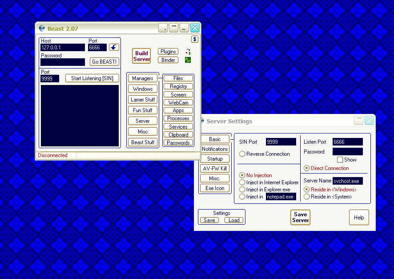Image resolution: width=394 pixels, height=279 pixels.
Task: Switch to the AV-FW Kill tab
Action: (x=215, y=168)
